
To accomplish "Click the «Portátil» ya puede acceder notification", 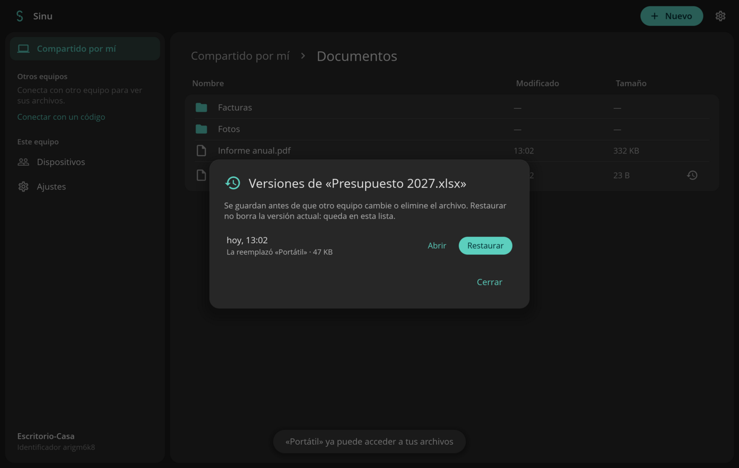I will [369, 442].
